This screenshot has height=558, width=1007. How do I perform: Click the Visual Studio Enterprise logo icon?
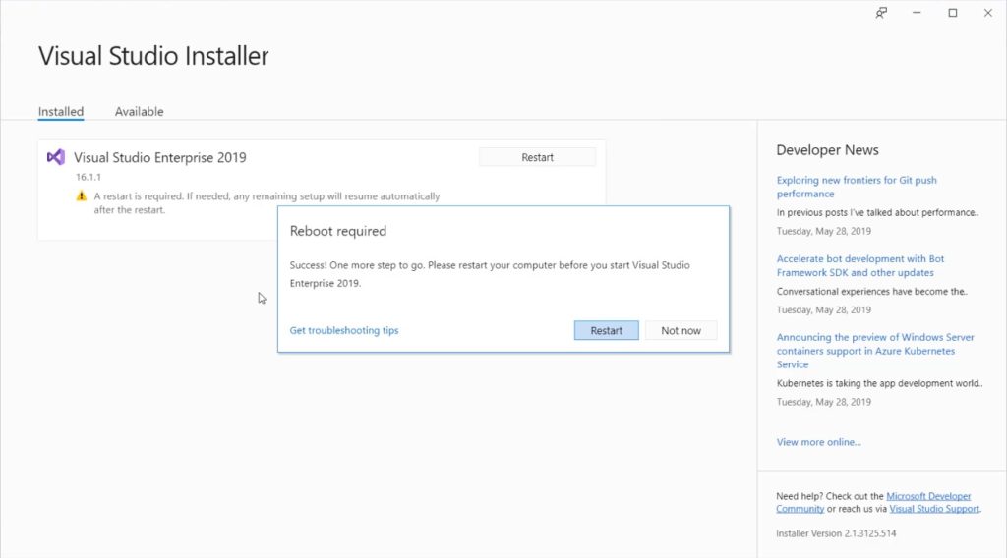56,157
